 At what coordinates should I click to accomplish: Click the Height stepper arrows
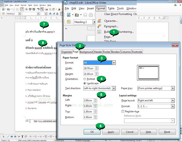(x=96, y=74)
